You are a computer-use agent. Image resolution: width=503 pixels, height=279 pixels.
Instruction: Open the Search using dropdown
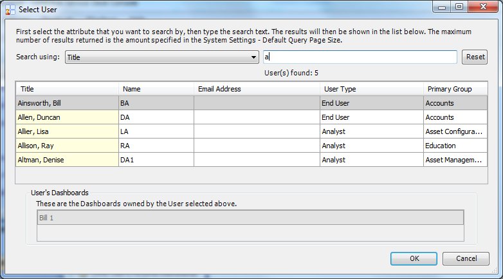(161, 57)
